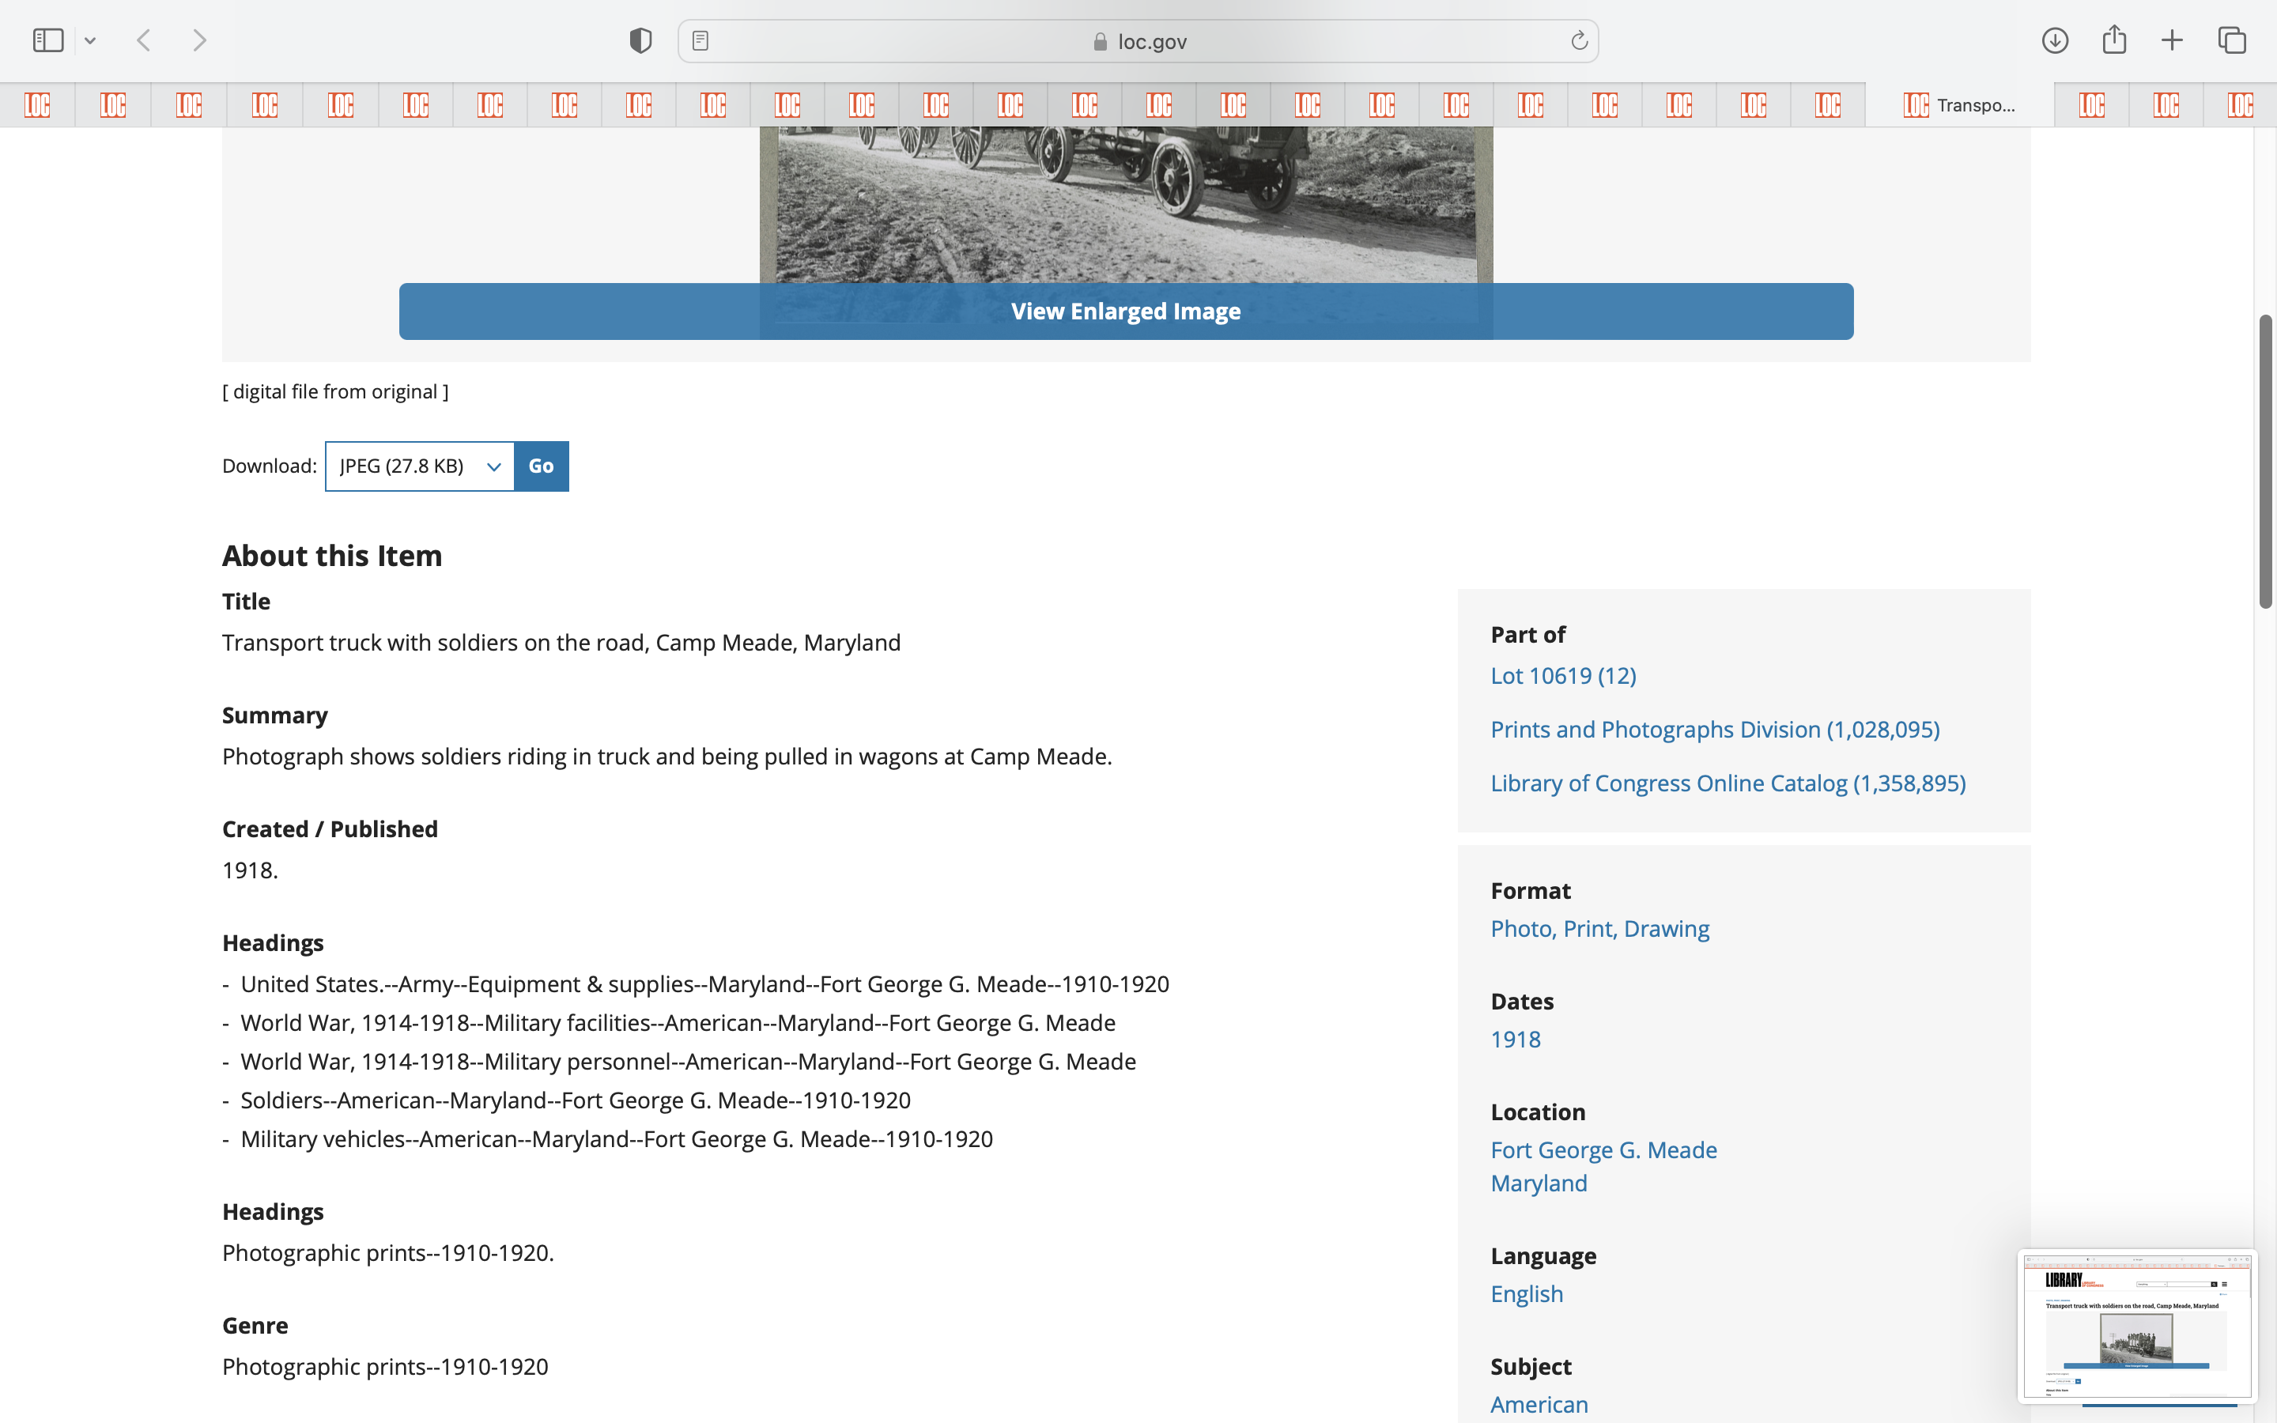This screenshot has width=2277, height=1423.
Task: Show tab overview icon
Action: coord(2232,40)
